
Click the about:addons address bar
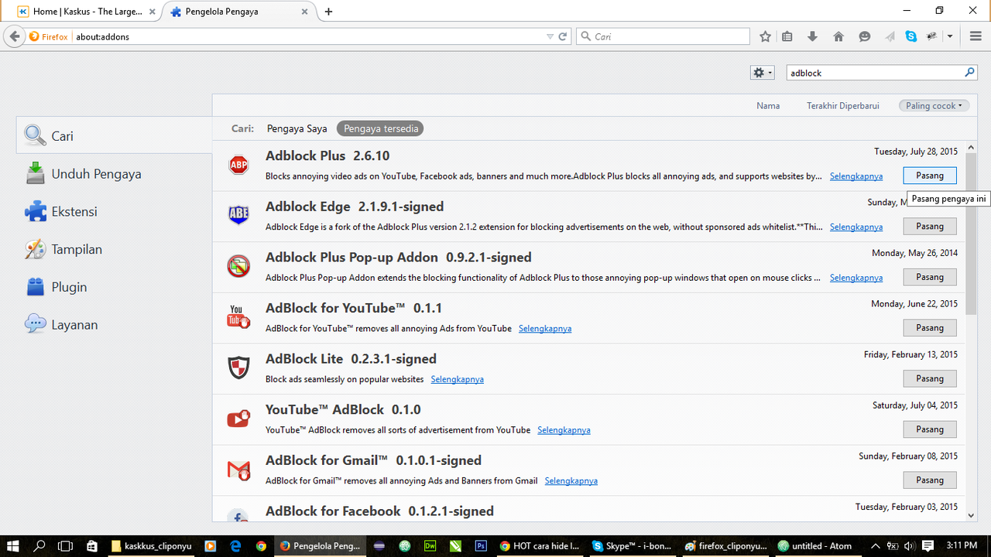[309, 36]
